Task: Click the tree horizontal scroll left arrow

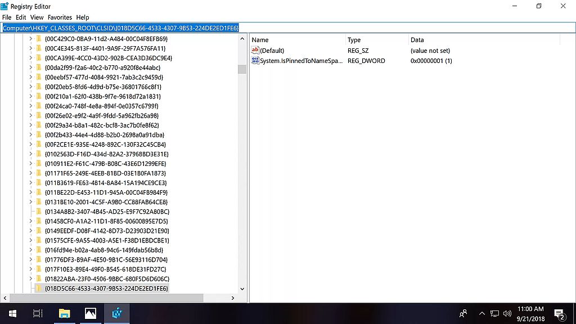Action: (4, 298)
